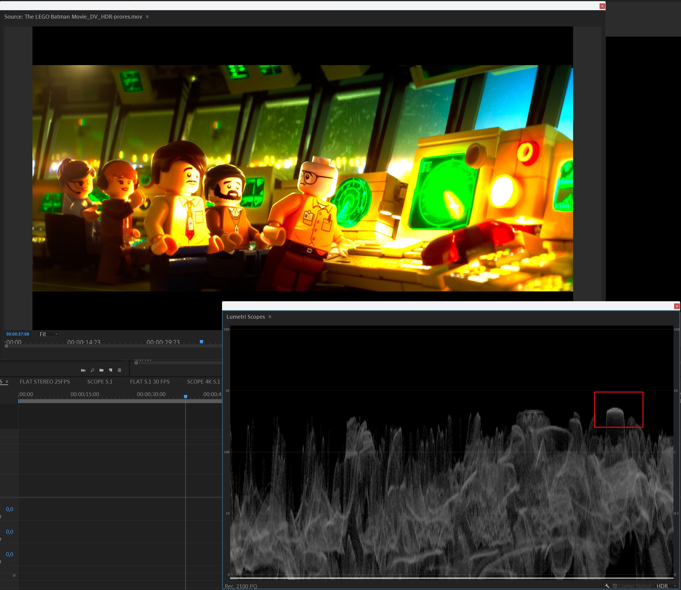Click the Project panel search (Find) icon
This screenshot has width=681, height=590.
[x=93, y=370]
